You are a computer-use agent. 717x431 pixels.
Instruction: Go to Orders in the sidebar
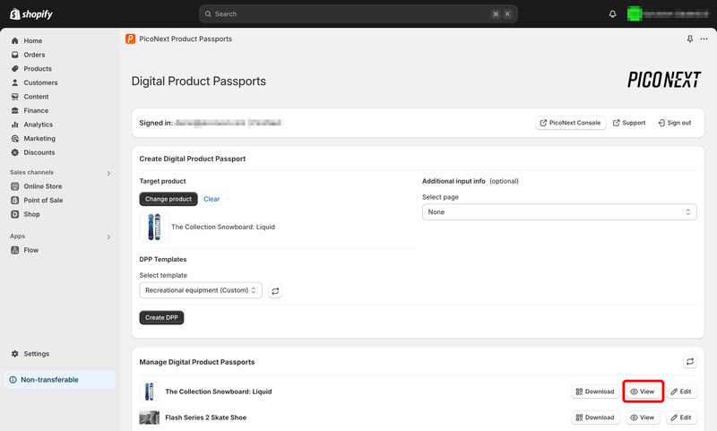[34, 55]
